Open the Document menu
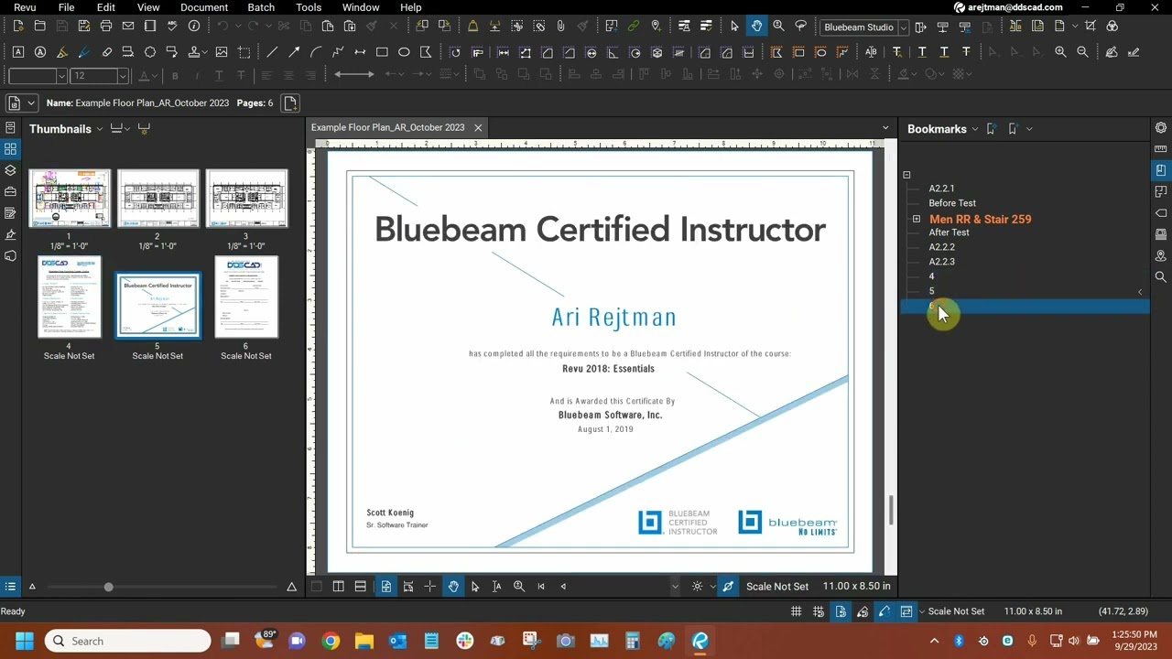This screenshot has height=659, width=1172. [204, 7]
